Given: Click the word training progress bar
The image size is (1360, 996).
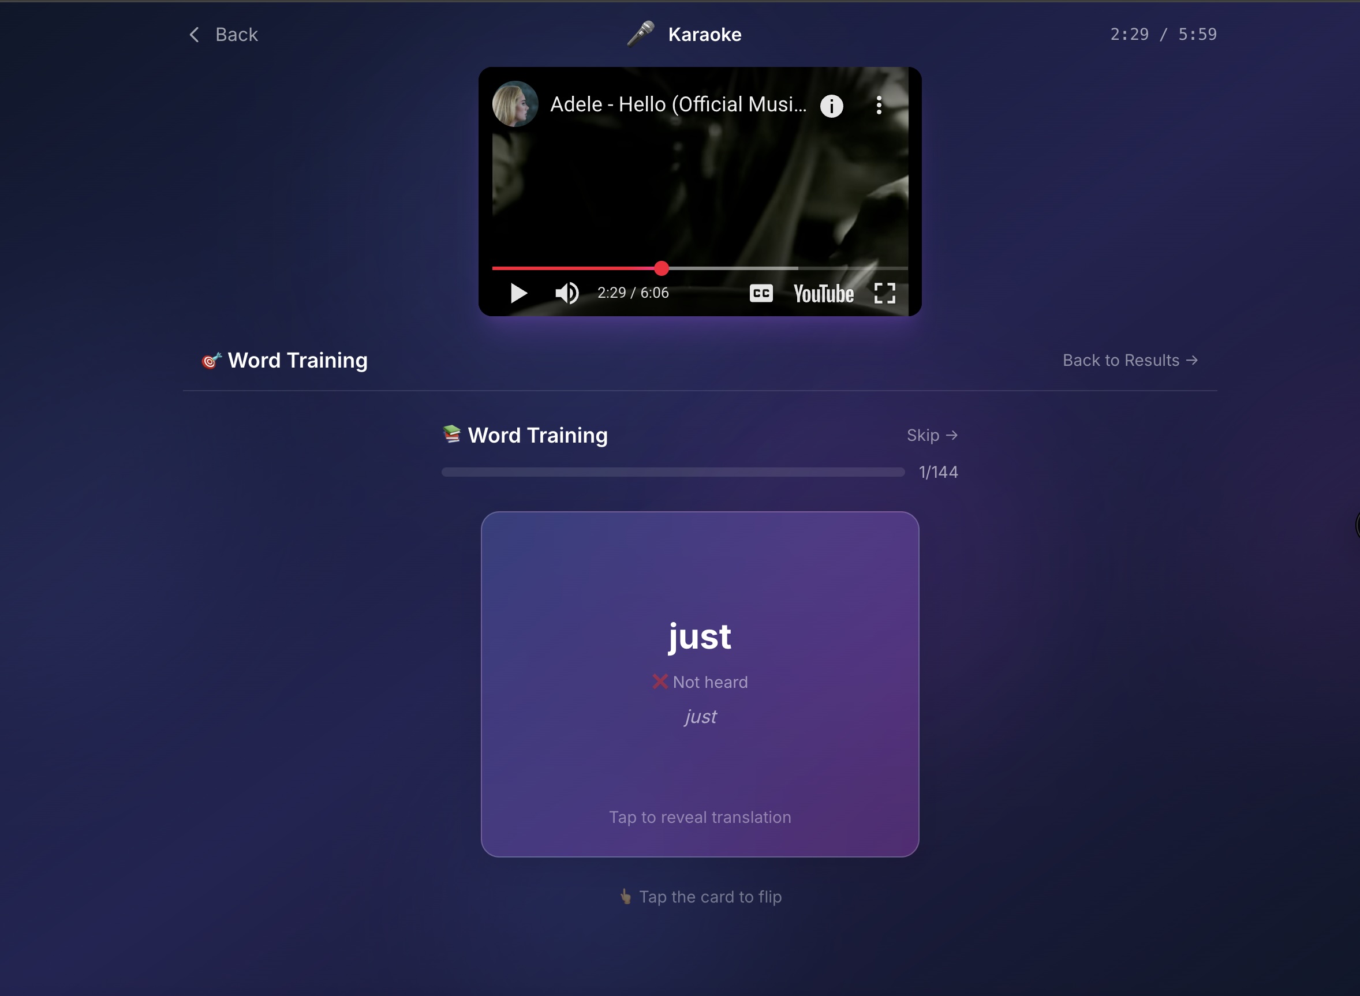Looking at the screenshot, I should 672,472.
